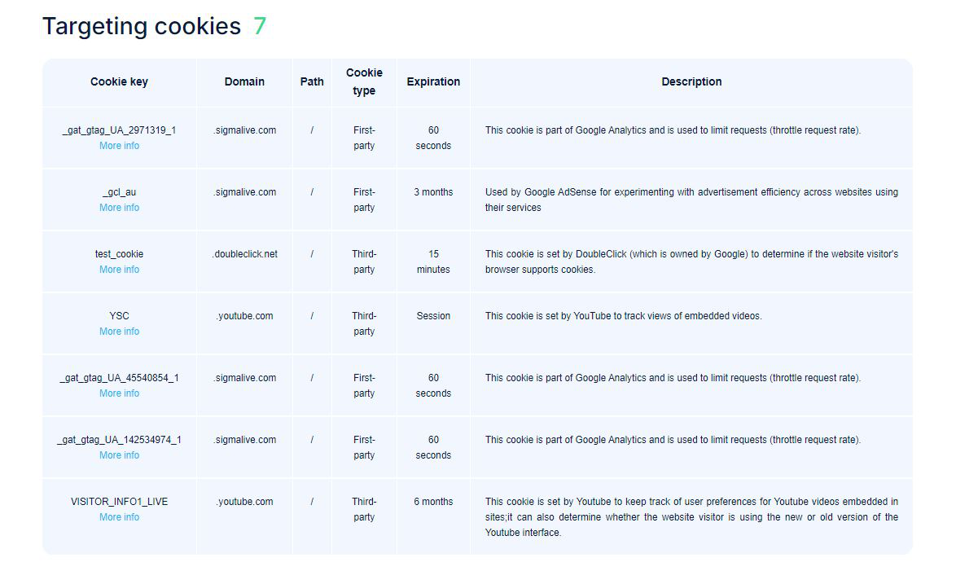Open More info below YSC cookie
The height and width of the screenshot is (571, 956).
click(119, 332)
